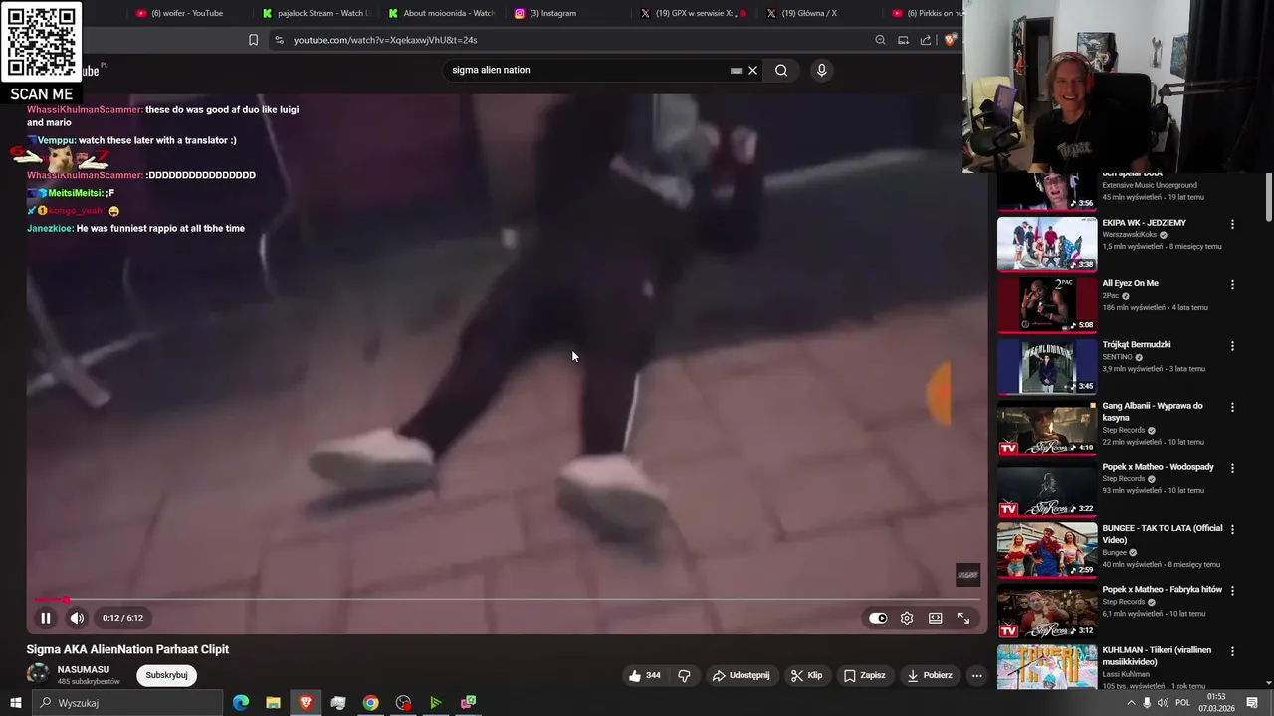
Task: Clear the YouTube search field with X
Action: (752, 70)
